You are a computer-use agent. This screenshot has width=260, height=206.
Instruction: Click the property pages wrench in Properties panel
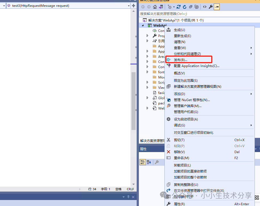pyautogui.click(x=157, y=162)
